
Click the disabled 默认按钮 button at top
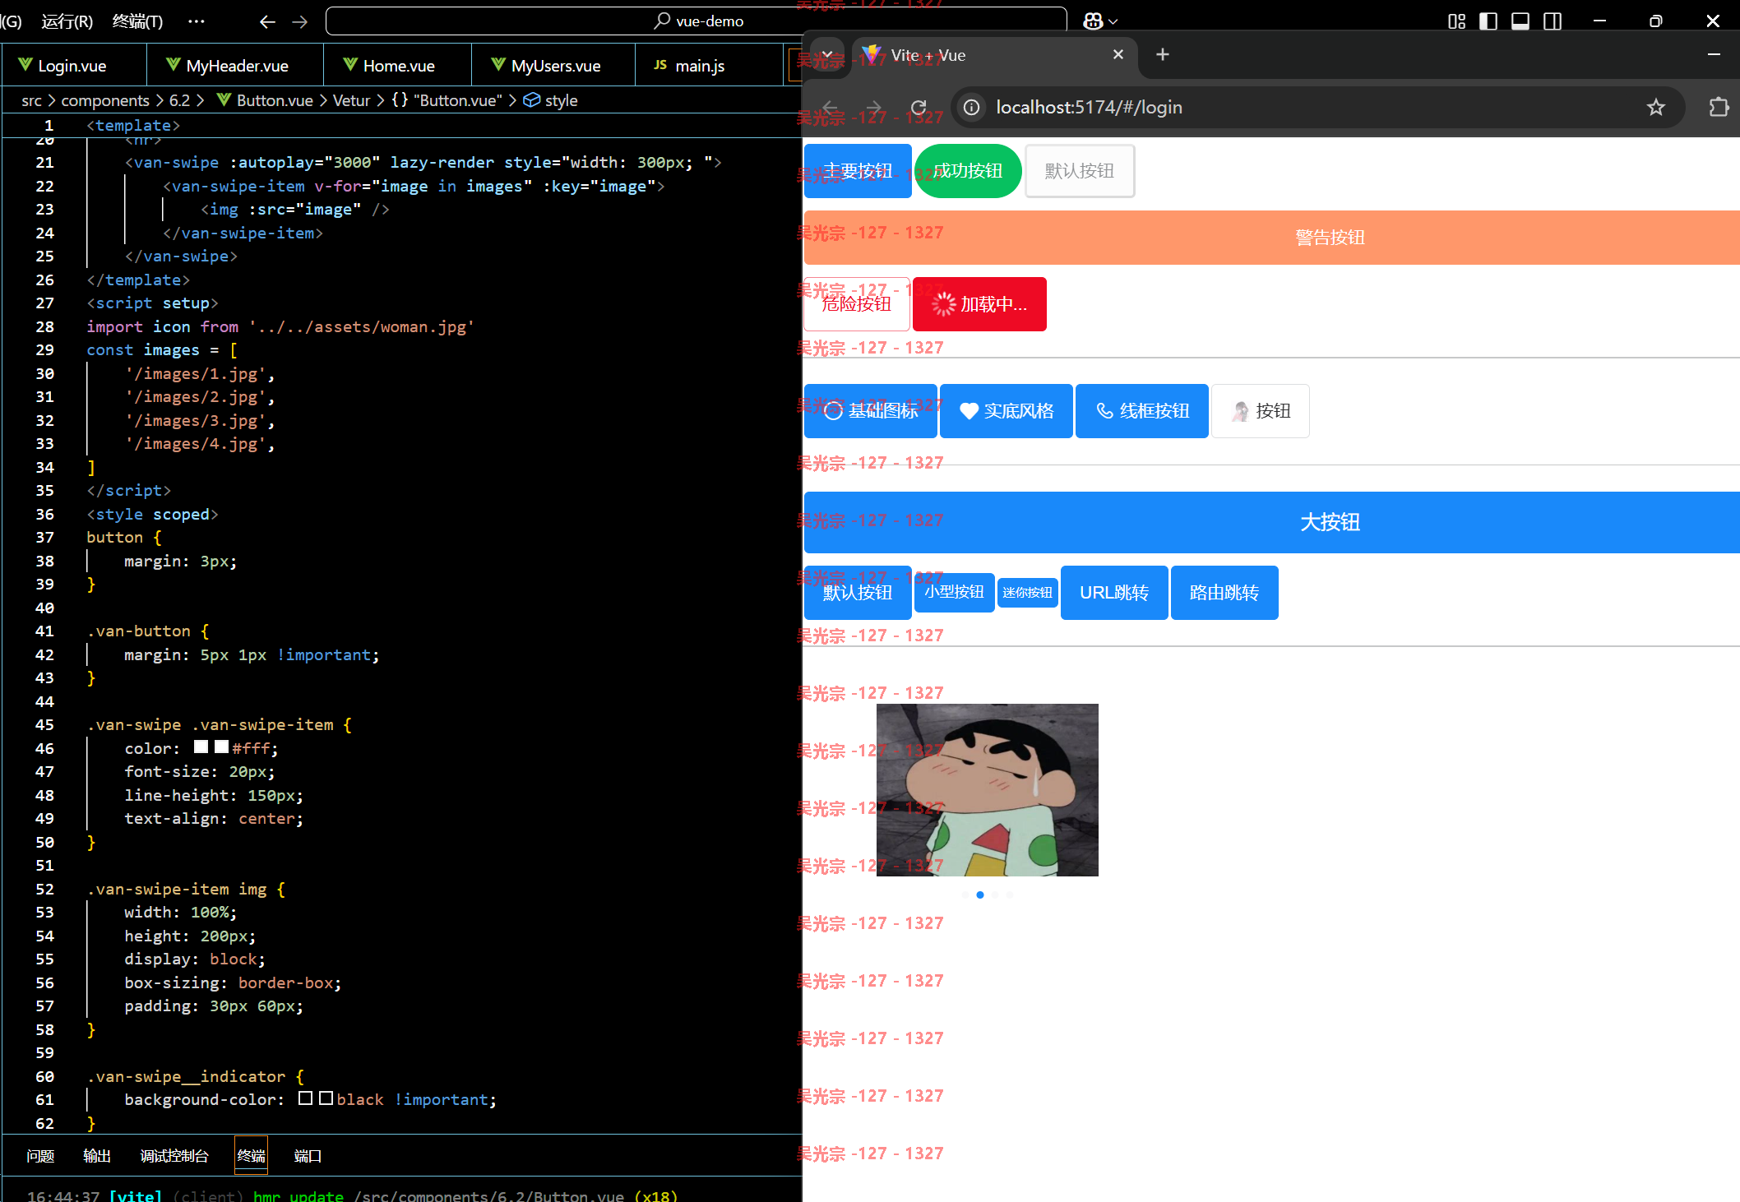[1080, 171]
